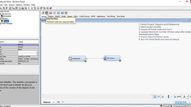The image size is (191, 107).
Task: Open the dropdown arrow beside Diagram tab
Action: (54, 102)
